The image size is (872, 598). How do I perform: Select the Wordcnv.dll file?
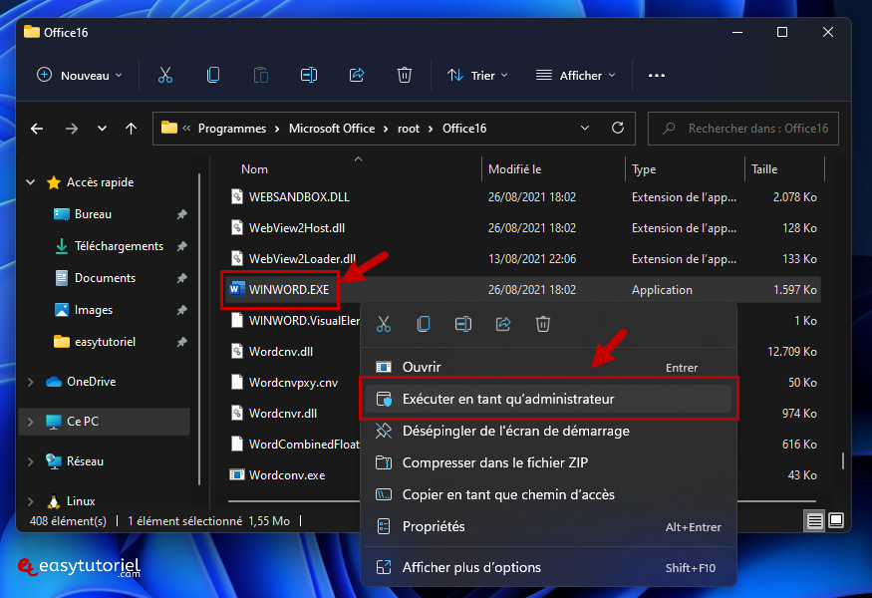(x=281, y=352)
